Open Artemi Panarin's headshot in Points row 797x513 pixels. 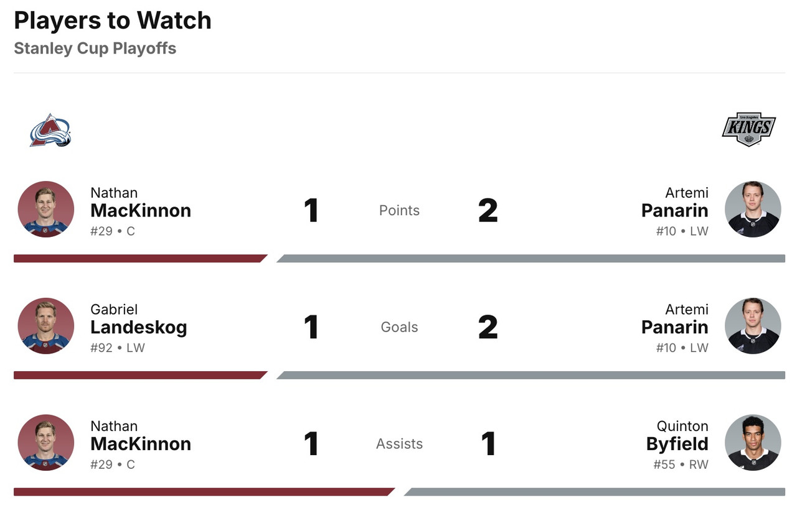tap(753, 210)
